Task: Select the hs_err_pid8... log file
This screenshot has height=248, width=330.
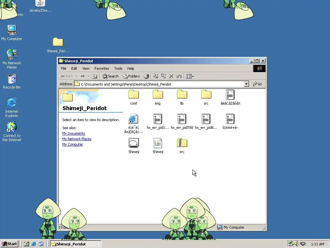Action: click(x=206, y=121)
